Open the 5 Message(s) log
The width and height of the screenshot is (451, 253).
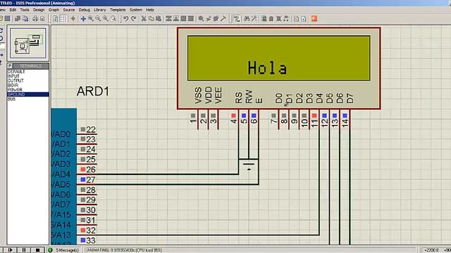(x=67, y=250)
